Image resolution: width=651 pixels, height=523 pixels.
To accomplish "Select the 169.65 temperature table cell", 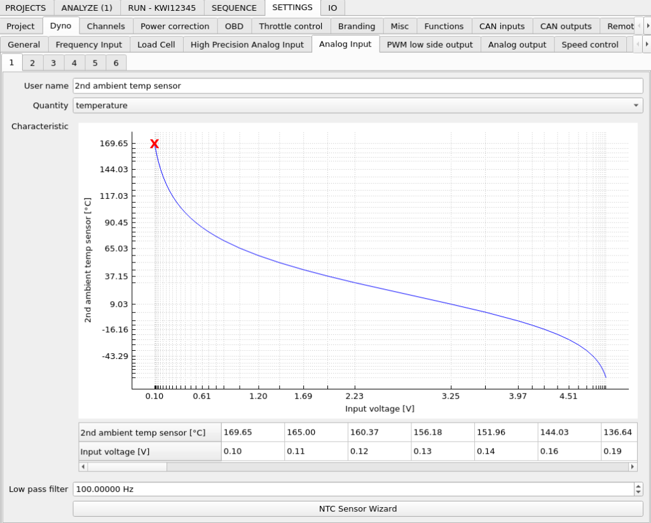I will 253,432.
